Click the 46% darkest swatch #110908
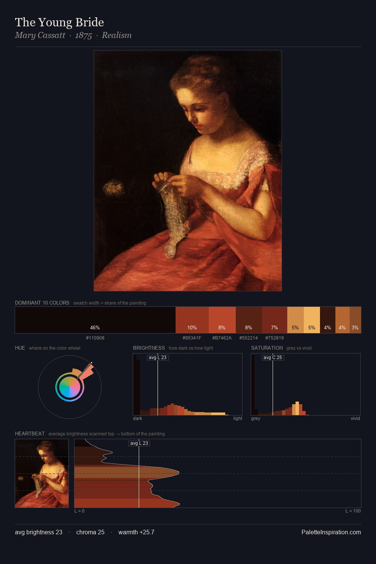This screenshot has width=376, height=564. (x=95, y=320)
